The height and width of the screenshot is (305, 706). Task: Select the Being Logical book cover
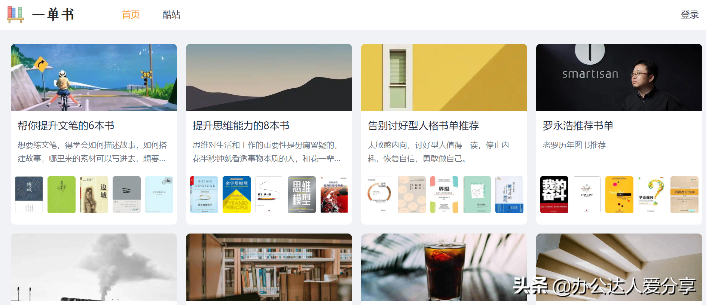click(204, 195)
